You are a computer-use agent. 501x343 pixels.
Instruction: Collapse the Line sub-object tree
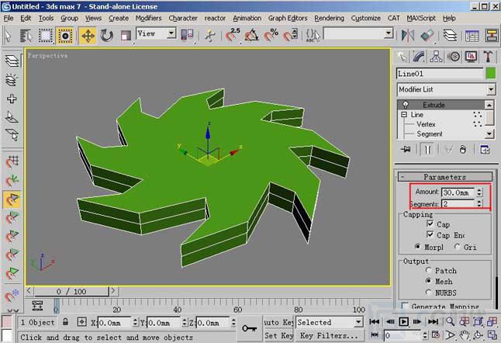click(404, 114)
